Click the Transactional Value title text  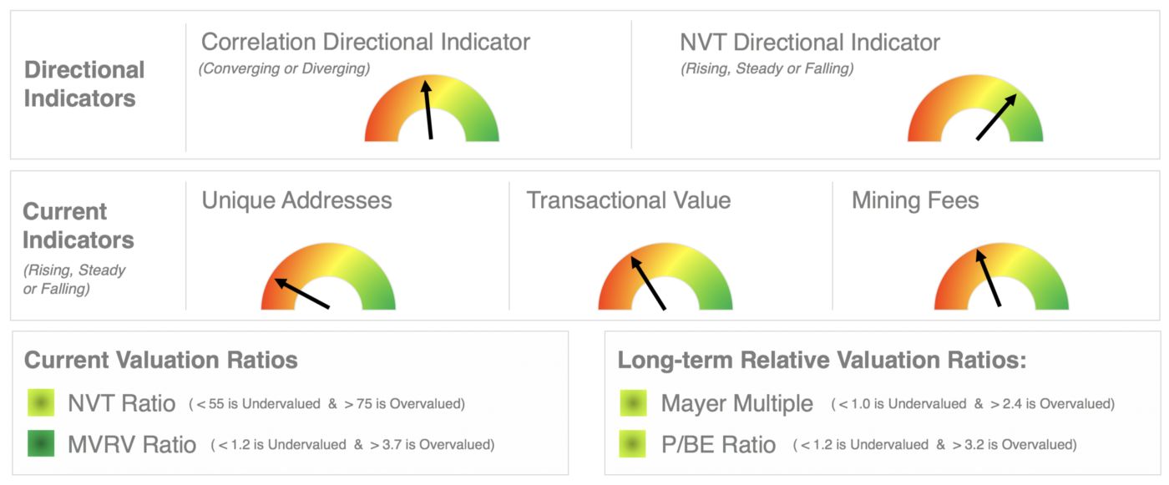point(629,200)
